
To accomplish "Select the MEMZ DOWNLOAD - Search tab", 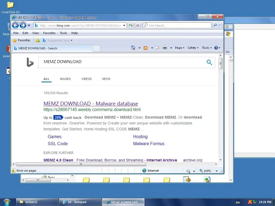I will (52, 48).
